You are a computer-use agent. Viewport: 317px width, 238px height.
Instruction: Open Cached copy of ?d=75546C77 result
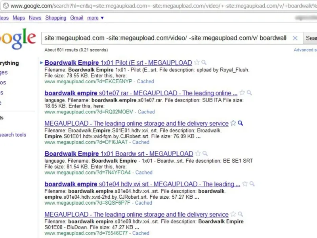point(141,233)
